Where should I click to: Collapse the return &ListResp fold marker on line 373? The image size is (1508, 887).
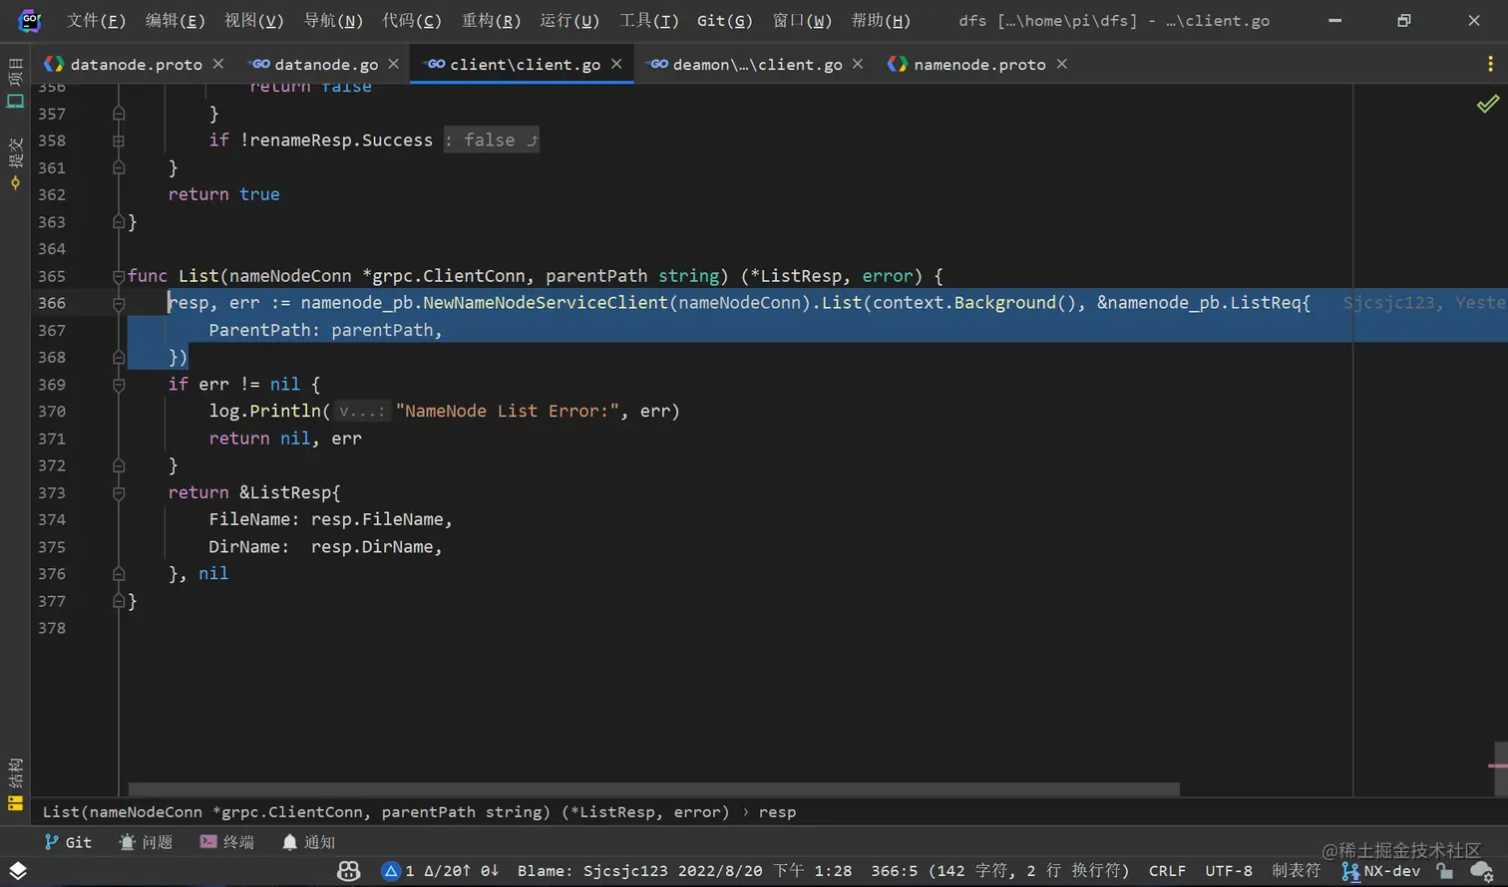click(119, 492)
